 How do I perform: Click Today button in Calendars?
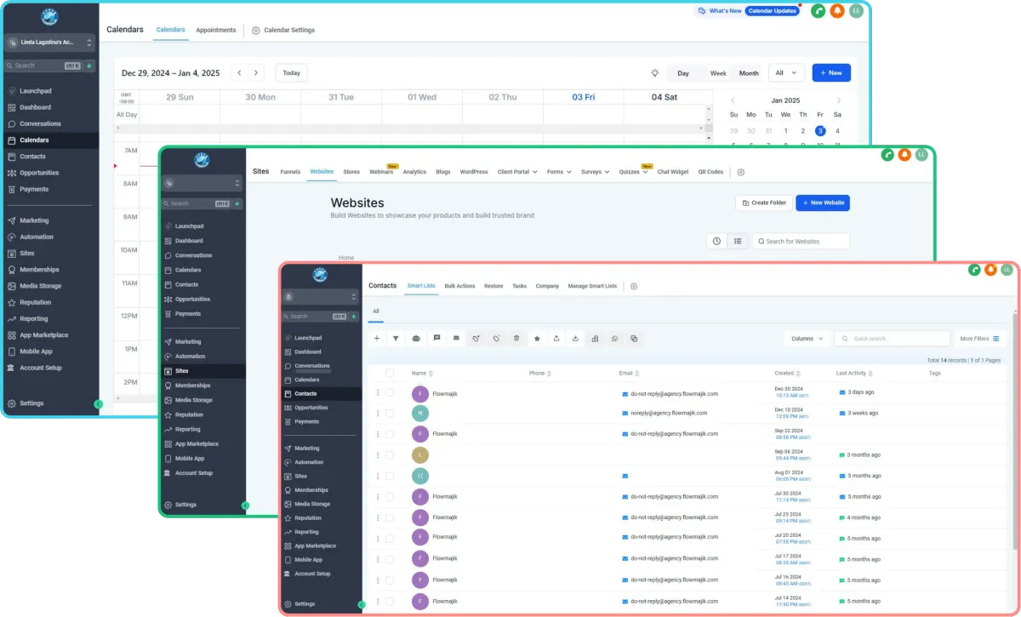tap(292, 73)
